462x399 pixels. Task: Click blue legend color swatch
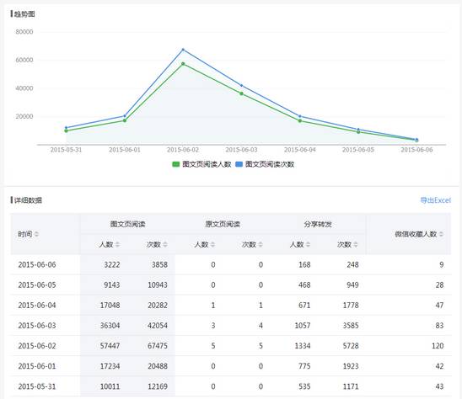click(239, 164)
